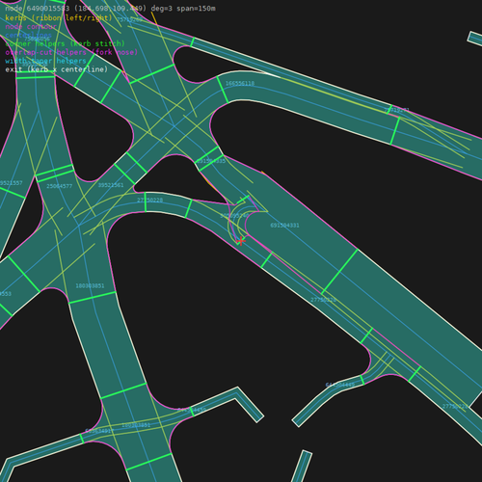
Task: Click the 'kerbs (ribbon left/right)' legend entry
Action: tap(59, 17)
